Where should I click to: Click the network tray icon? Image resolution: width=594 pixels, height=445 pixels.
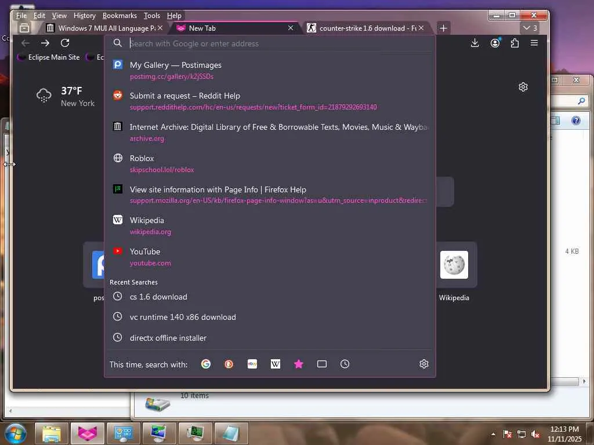tap(521, 434)
